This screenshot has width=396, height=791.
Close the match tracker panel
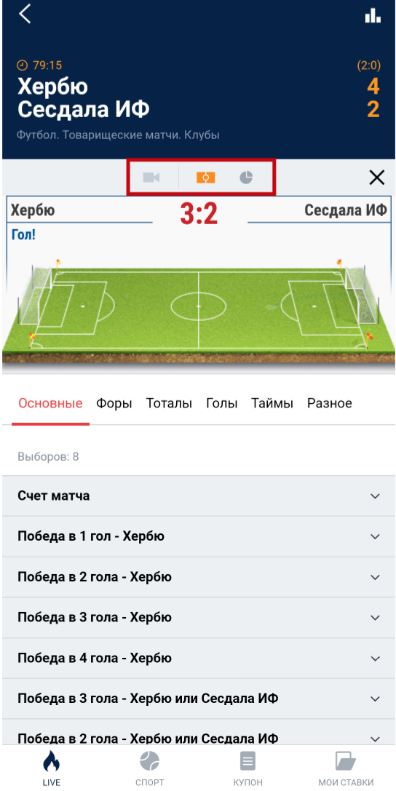pyautogui.click(x=377, y=178)
